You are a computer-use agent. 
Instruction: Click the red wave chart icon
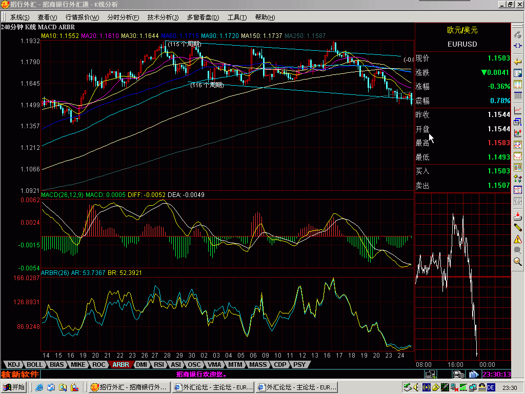[518, 156]
